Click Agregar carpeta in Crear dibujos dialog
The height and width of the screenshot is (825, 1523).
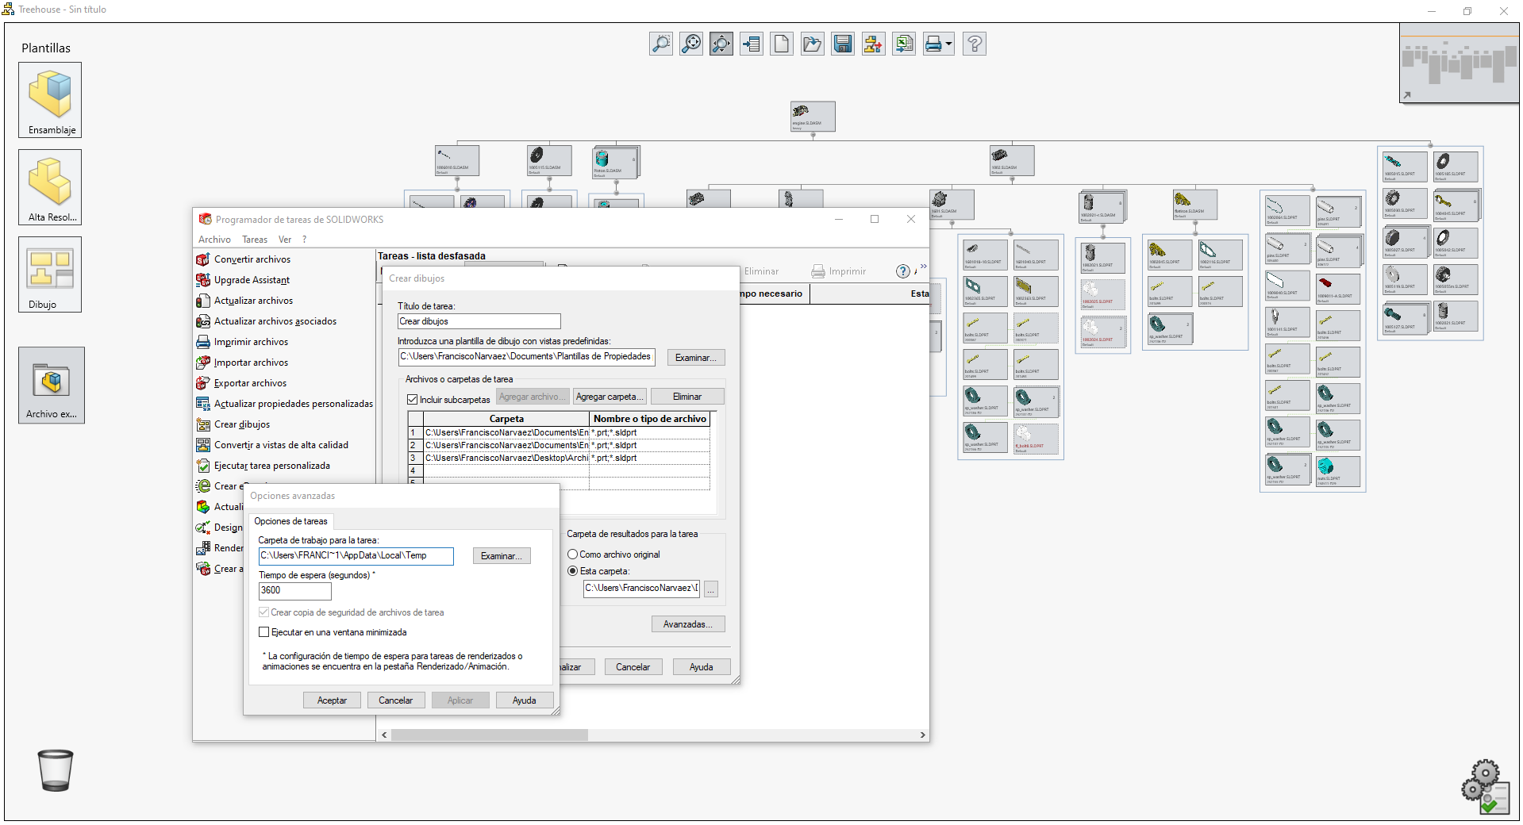pyautogui.click(x=609, y=396)
